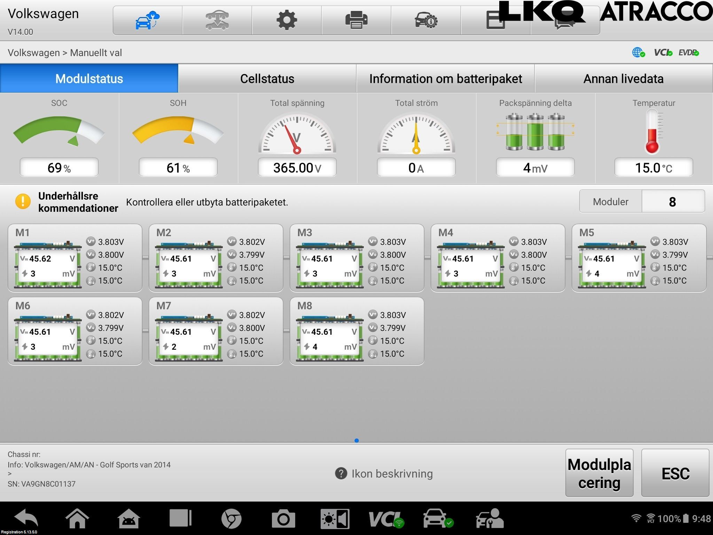Click the 9:48 clock in status bar
Viewport: 713px width, 535px height.
pyautogui.click(x=701, y=519)
